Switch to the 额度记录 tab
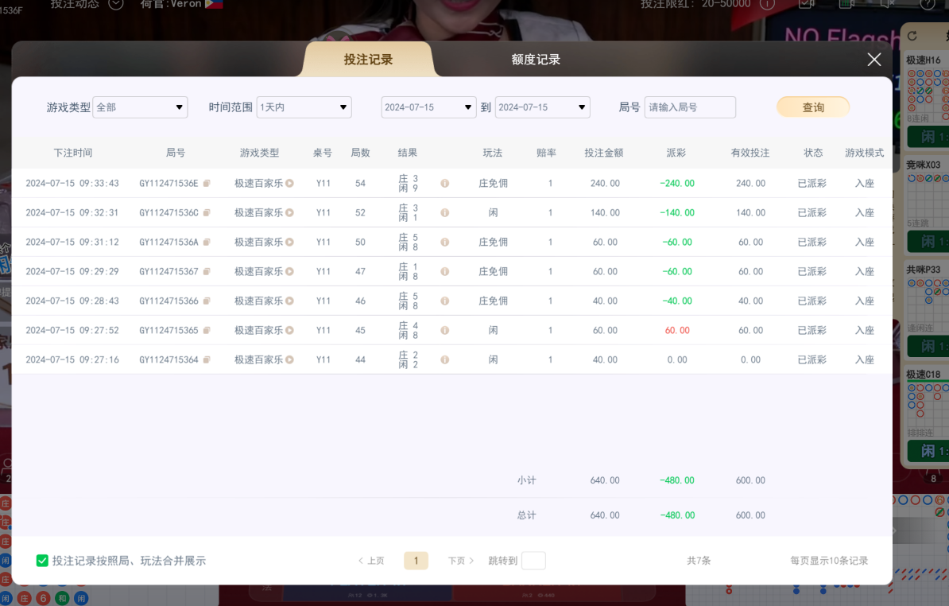Viewport: 949px width, 606px height. 535,58
